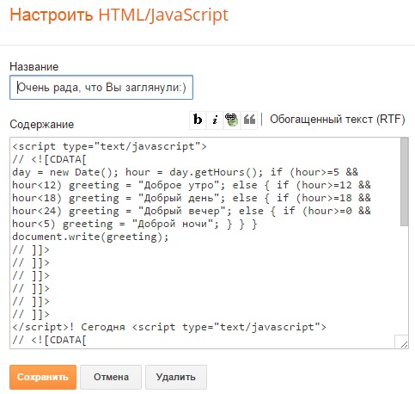
Task: Click inside the Содержание code text area
Action: [x=204, y=243]
